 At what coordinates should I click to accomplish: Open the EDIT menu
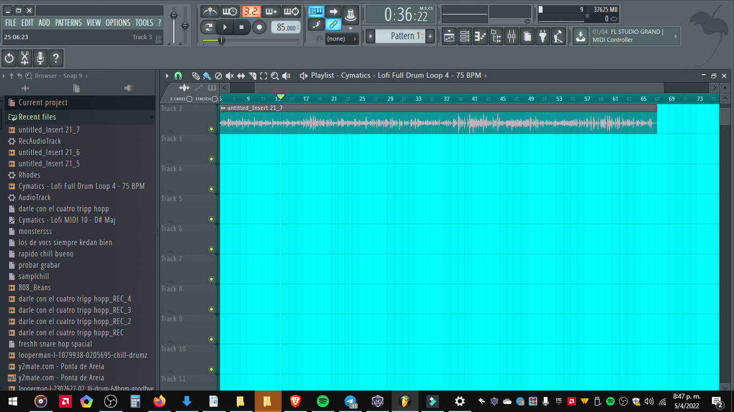tap(27, 23)
